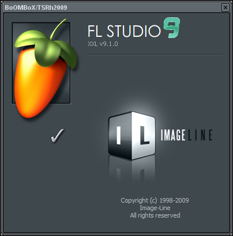Click the horizontal divider under the version
The width and height of the screenshot is (233, 236).
tap(155, 55)
